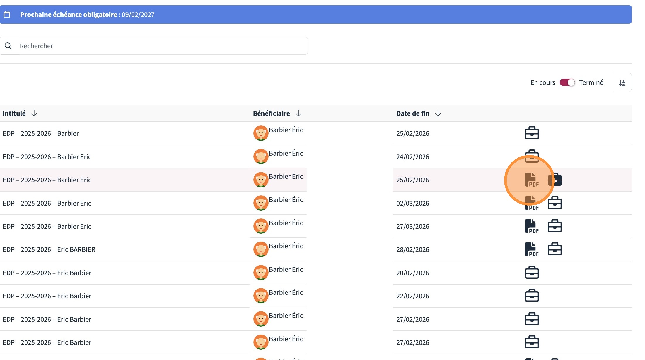Open EDP – 2025-2026 – Eric BARBIER entry
Viewport: 645px width, 360px height.
(49, 249)
